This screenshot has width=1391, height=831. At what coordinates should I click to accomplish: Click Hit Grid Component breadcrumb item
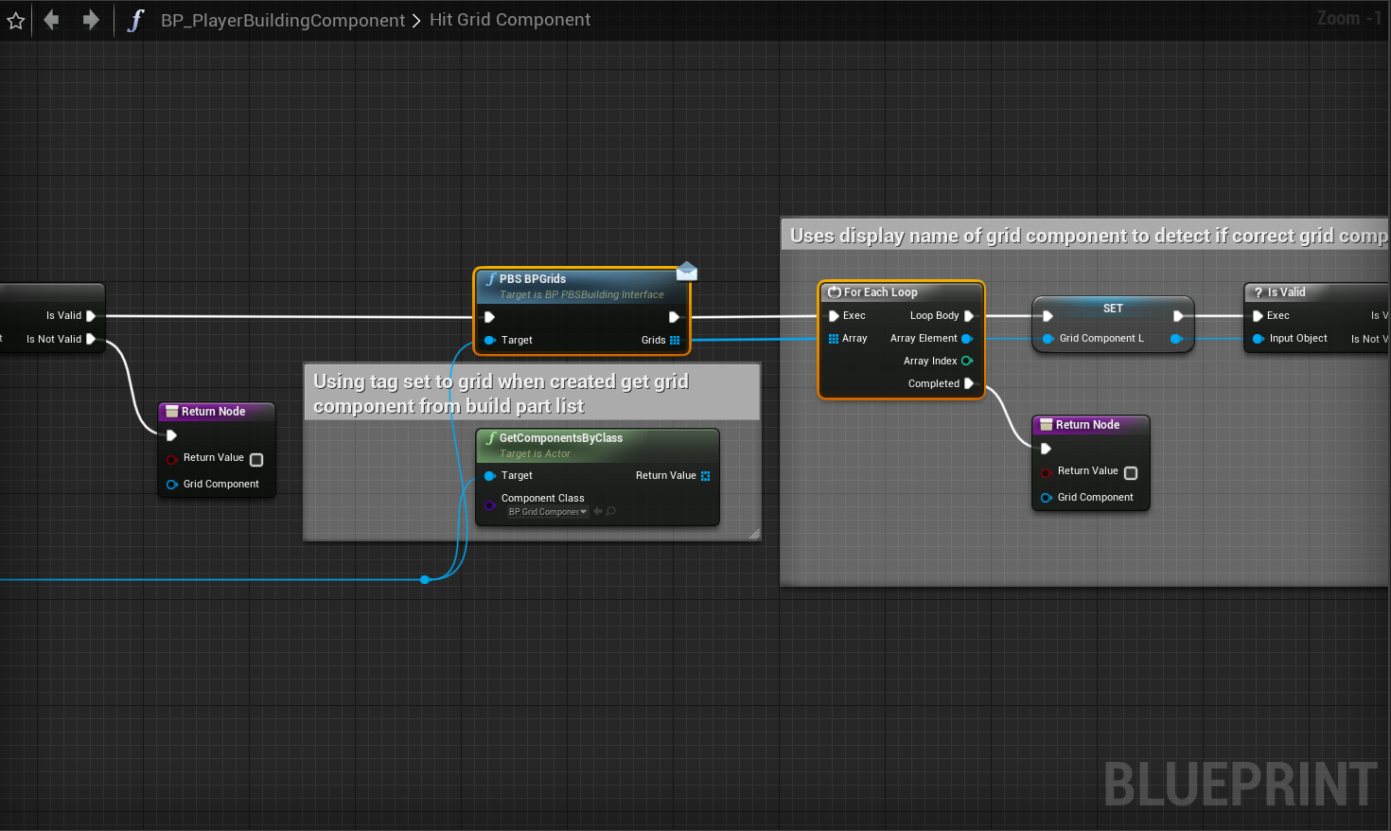point(510,20)
